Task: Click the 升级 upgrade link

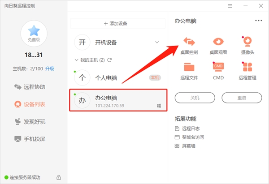Action: [x=50, y=68]
